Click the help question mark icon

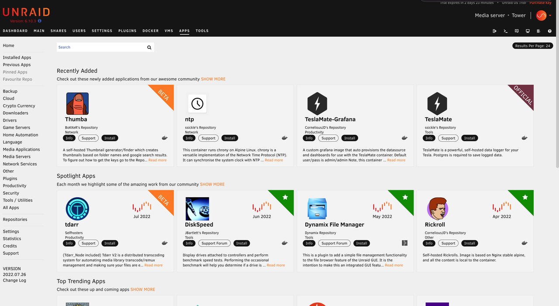(549, 31)
